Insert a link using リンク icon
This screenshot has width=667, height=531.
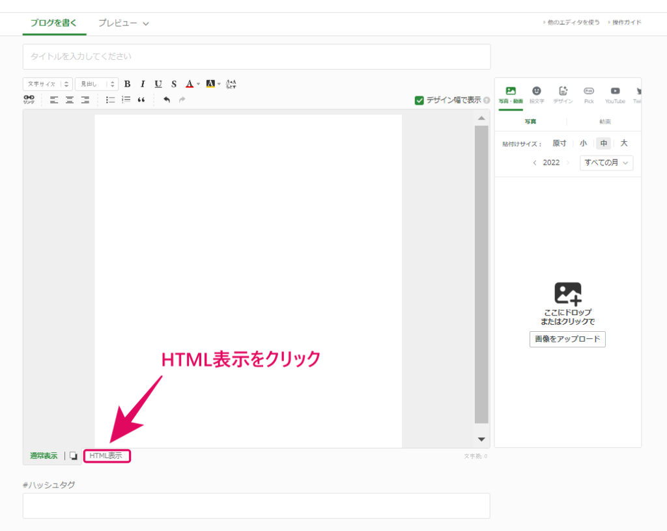tap(29, 100)
